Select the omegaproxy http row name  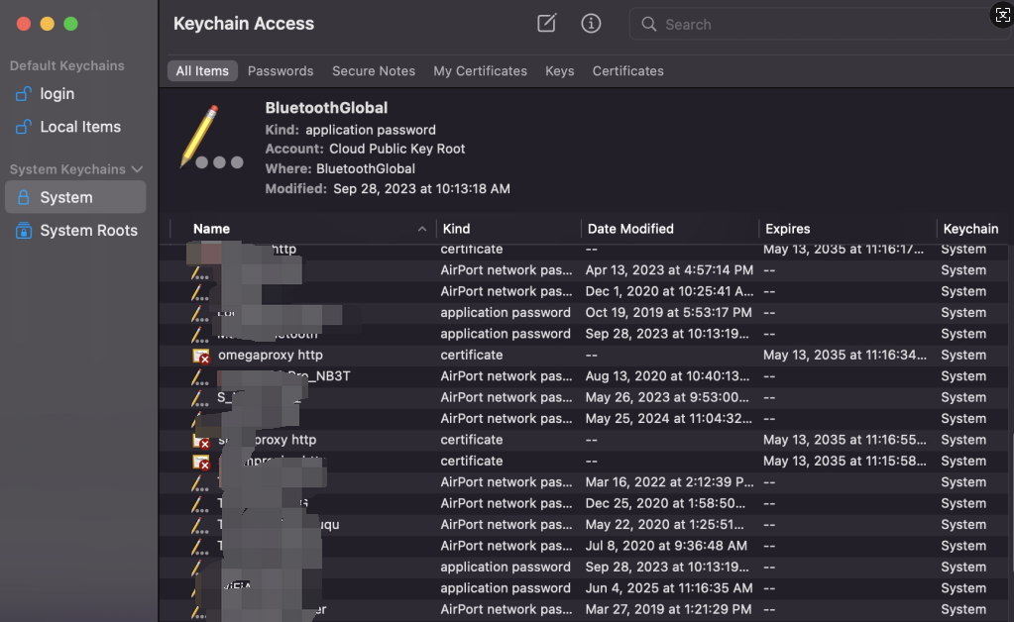271,355
